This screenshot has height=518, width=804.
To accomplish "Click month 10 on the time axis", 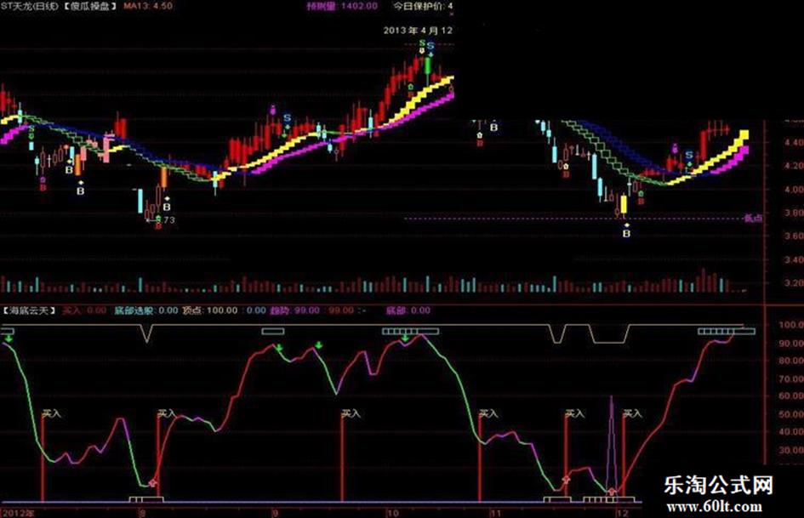I will coord(392,513).
